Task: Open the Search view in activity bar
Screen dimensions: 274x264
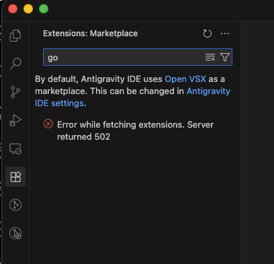Action: tap(15, 64)
